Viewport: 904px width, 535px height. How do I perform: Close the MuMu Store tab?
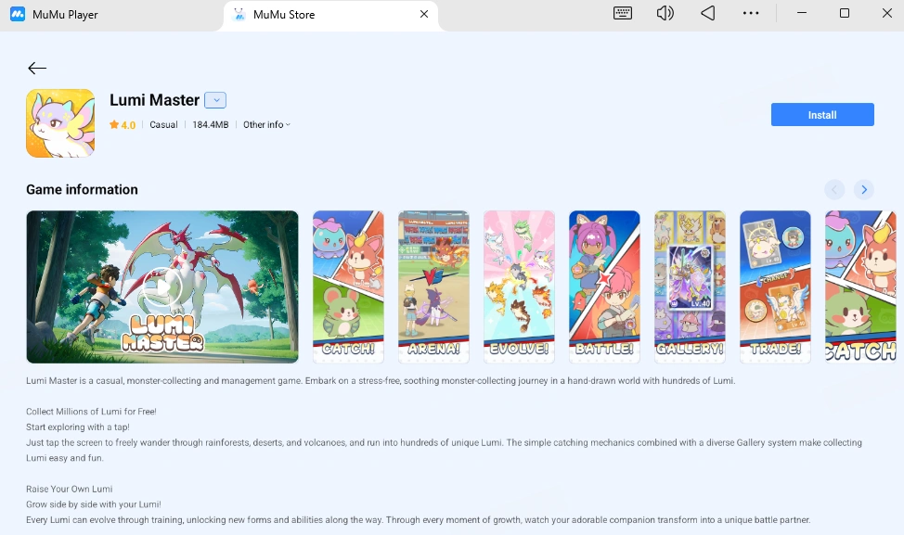[x=424, y=14]
